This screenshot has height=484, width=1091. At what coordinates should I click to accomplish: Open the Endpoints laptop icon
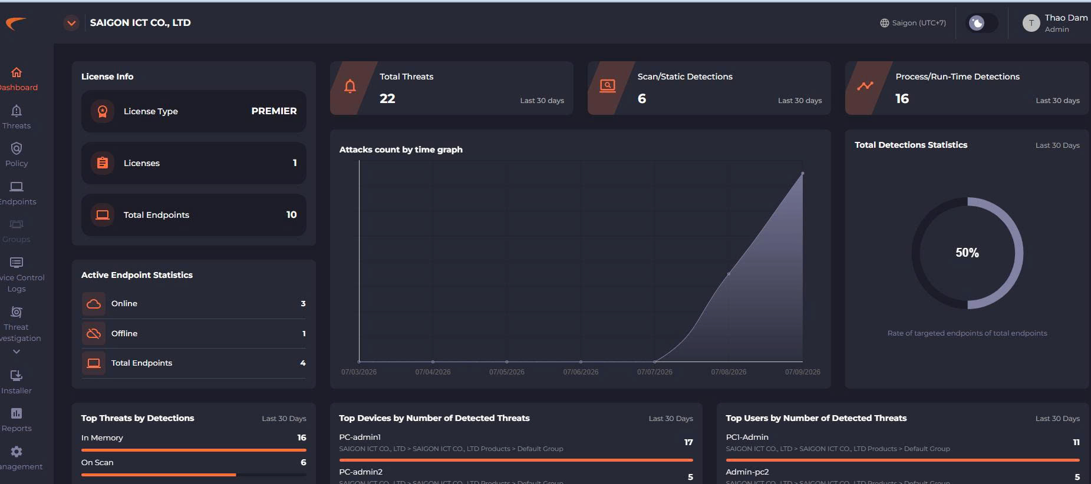tap(17, 187)
